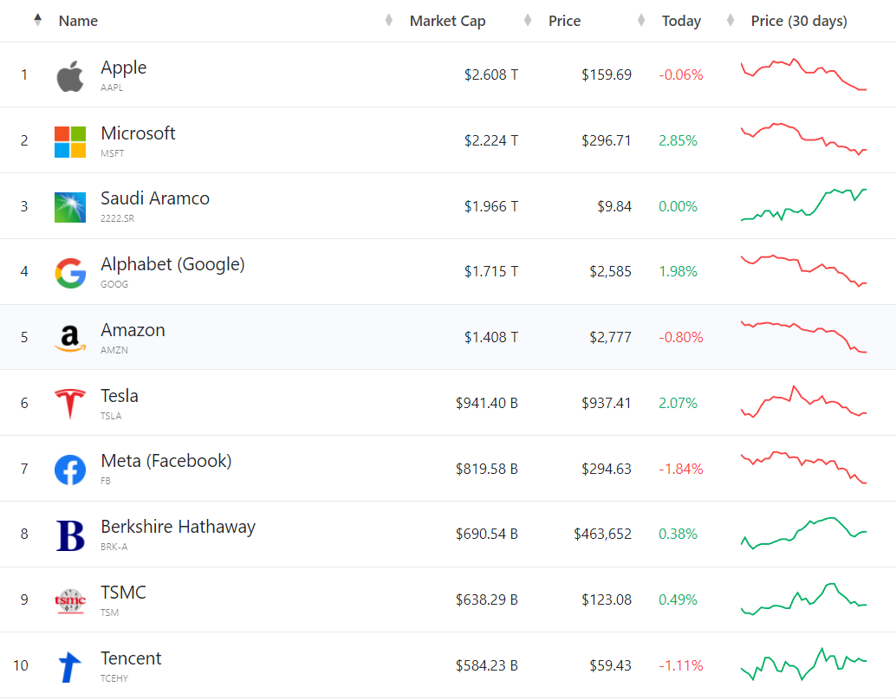Screen dimensions: 896x700
Task: Click Tesla's 30-day price chart
Action: tap(803, 403)
